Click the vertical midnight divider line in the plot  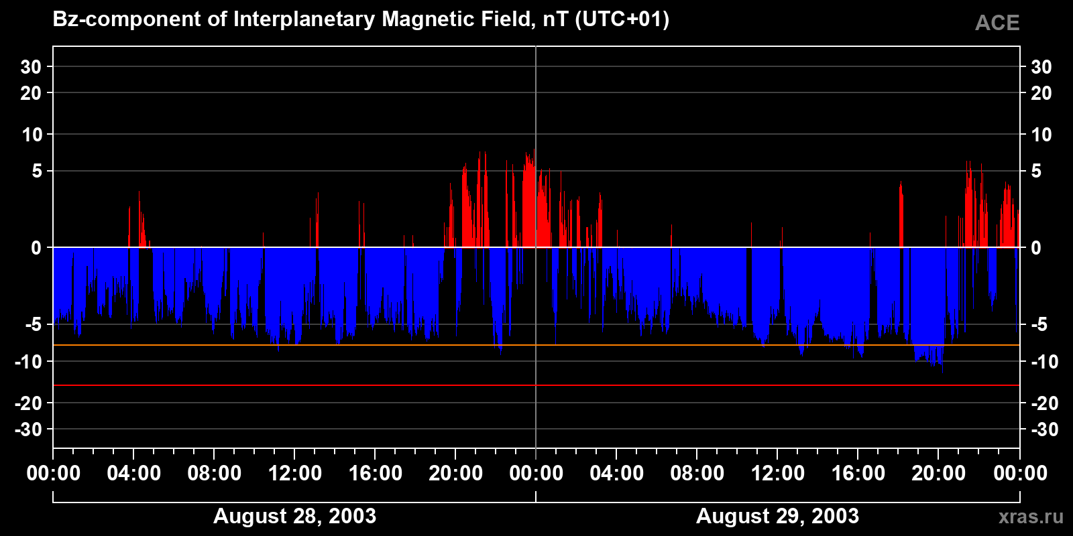(536, 247)
